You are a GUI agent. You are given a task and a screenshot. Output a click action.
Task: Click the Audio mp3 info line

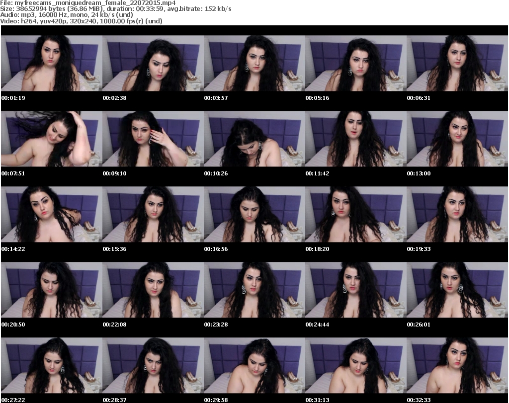(x=67, y=15)
